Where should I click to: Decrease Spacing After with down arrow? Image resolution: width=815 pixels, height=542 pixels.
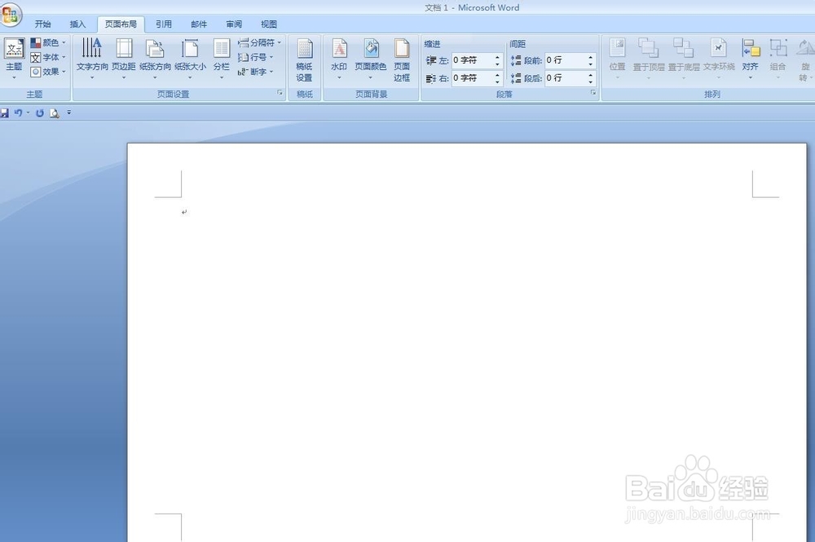point(590,82)
